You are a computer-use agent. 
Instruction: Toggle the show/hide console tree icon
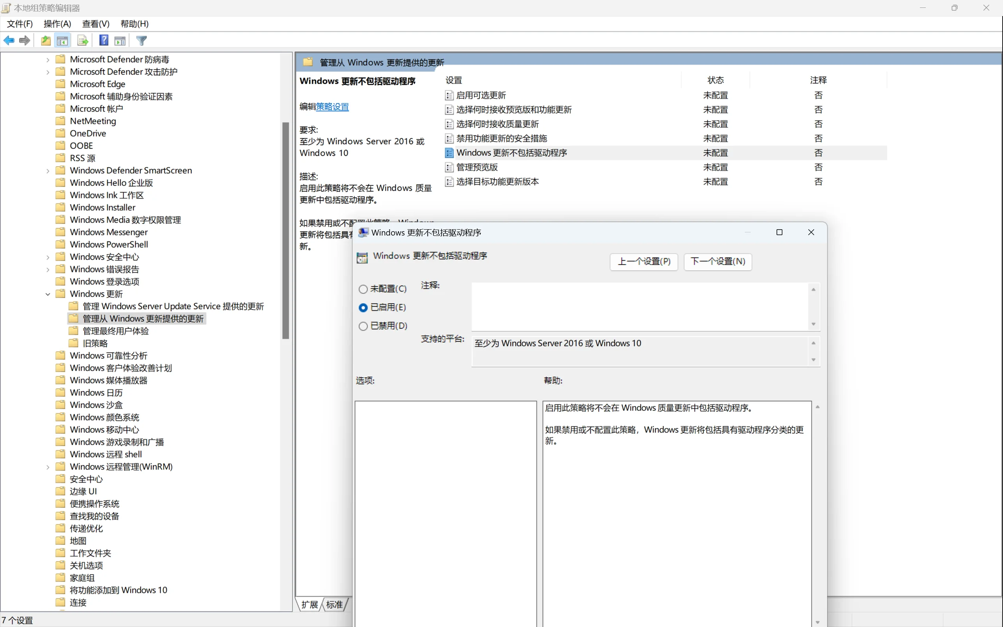click(x=62, y=41)
